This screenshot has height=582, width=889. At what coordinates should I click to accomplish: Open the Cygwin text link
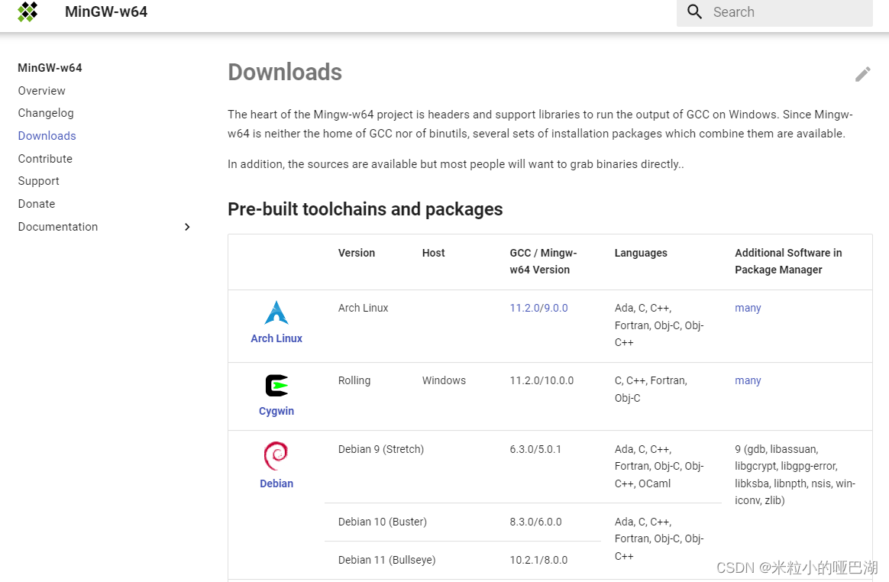pos(276,411)
